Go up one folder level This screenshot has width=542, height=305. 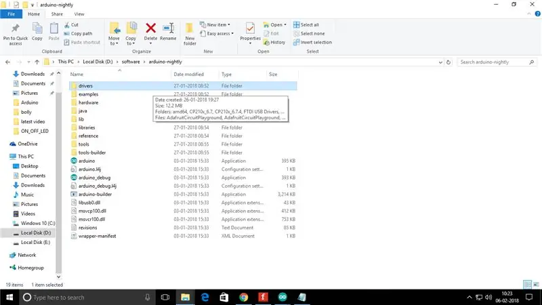point(37,62)
